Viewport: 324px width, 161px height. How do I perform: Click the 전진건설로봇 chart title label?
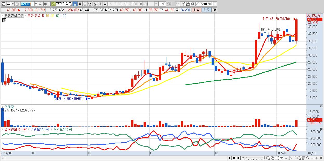click(x=14, y=16)
